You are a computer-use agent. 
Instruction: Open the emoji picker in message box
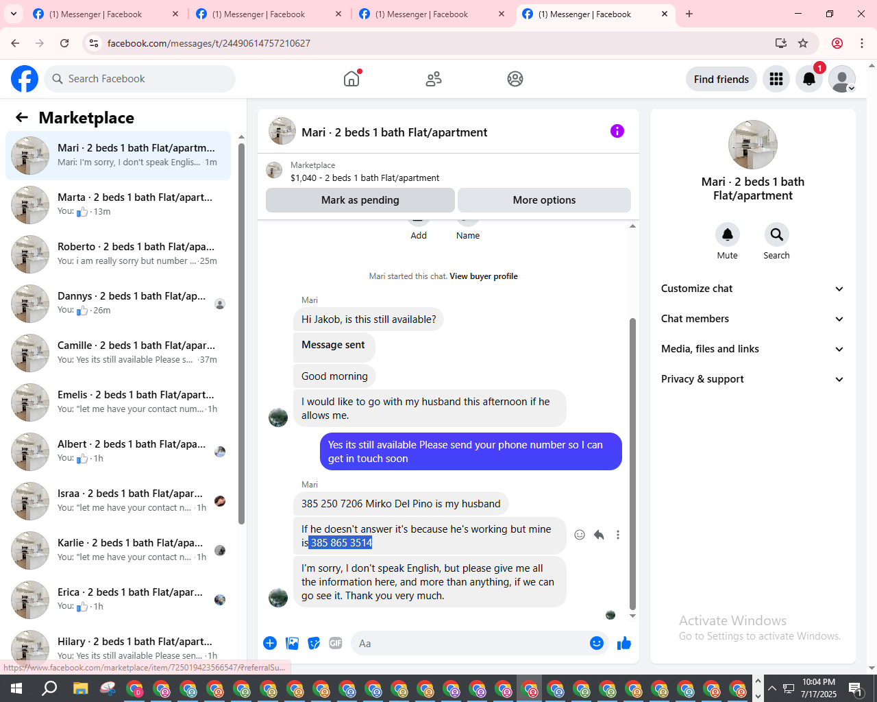(597, 643)
